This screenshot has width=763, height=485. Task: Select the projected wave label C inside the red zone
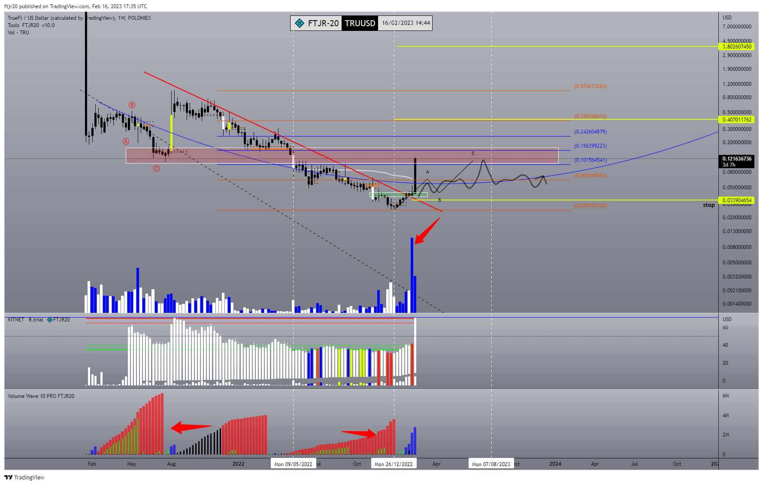point(473,154)
